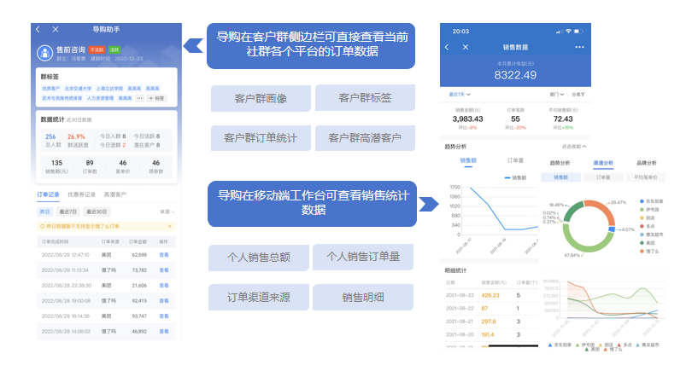Screen dimensions: 692x371
Task: Close the 销售数据 screen with X
Action: [x=465, y=47]
